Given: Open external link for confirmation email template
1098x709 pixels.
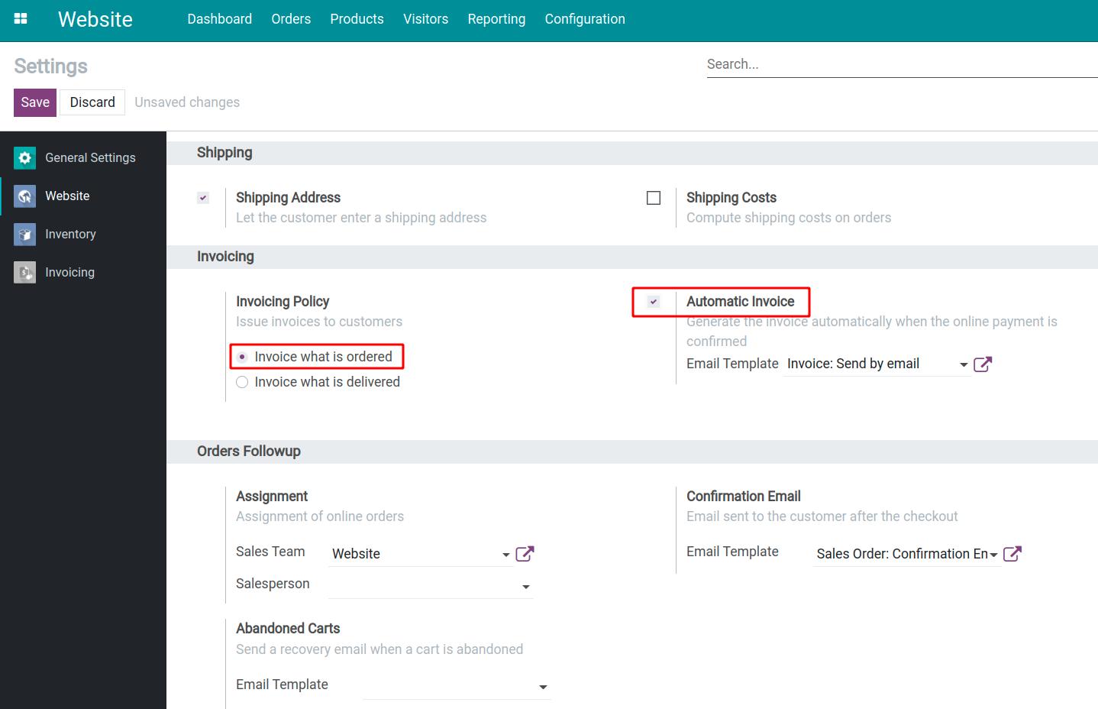Looking at the screenshot, I should coord(1012,554).
